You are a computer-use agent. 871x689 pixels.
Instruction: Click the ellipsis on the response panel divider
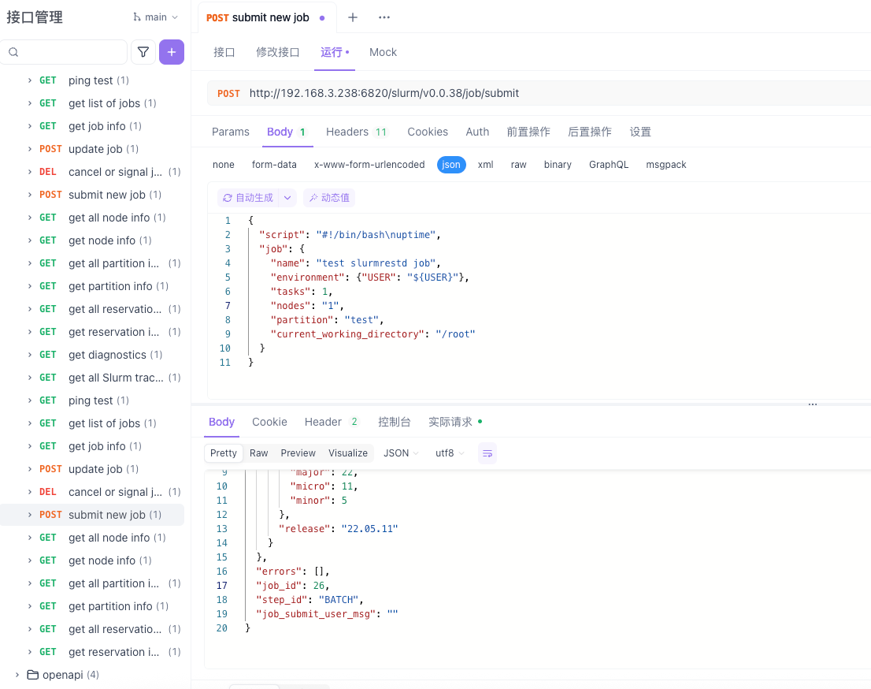coord(812,404)
